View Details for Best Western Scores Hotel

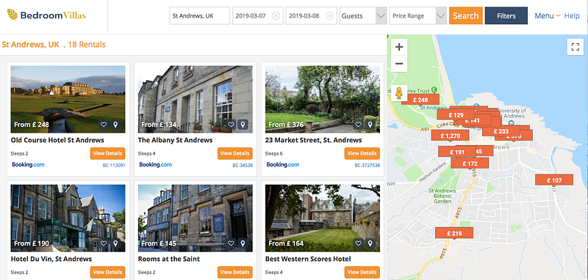(x=362, y=272)
